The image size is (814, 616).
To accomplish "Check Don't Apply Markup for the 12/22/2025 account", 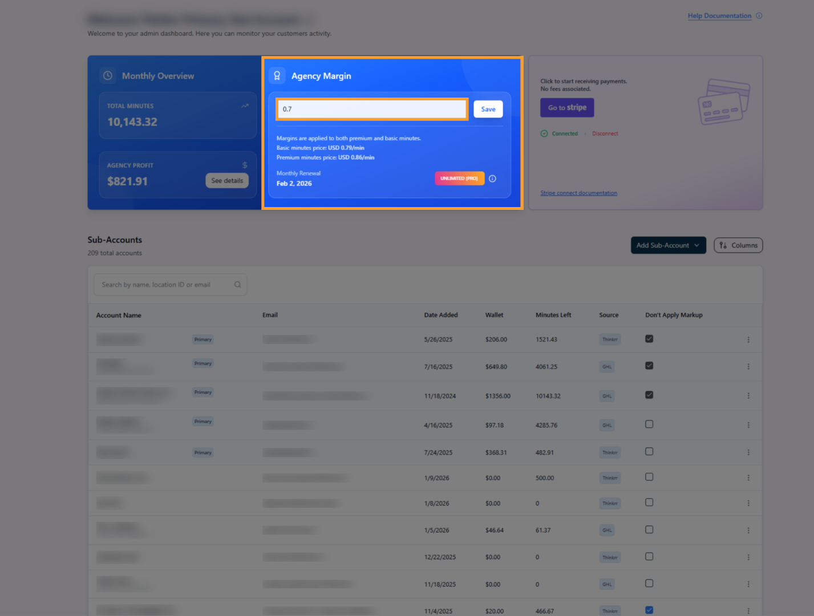I will [649, 557].
